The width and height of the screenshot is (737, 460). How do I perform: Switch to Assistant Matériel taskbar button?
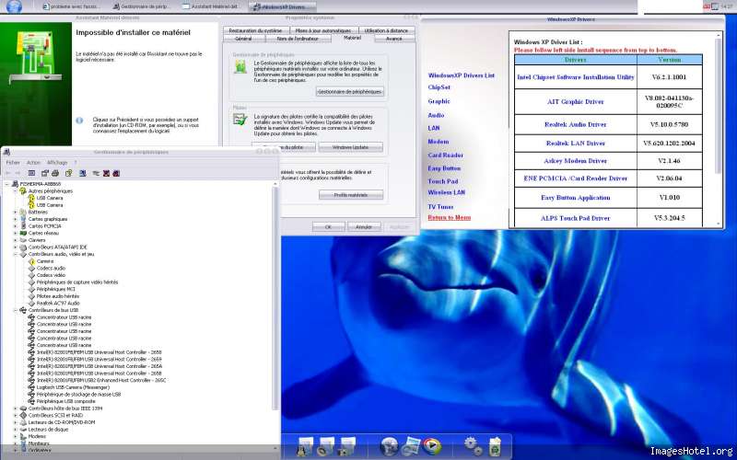(211, 6)
